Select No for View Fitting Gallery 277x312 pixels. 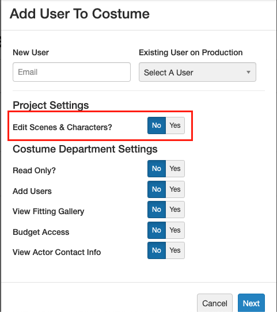pos(157,210)
